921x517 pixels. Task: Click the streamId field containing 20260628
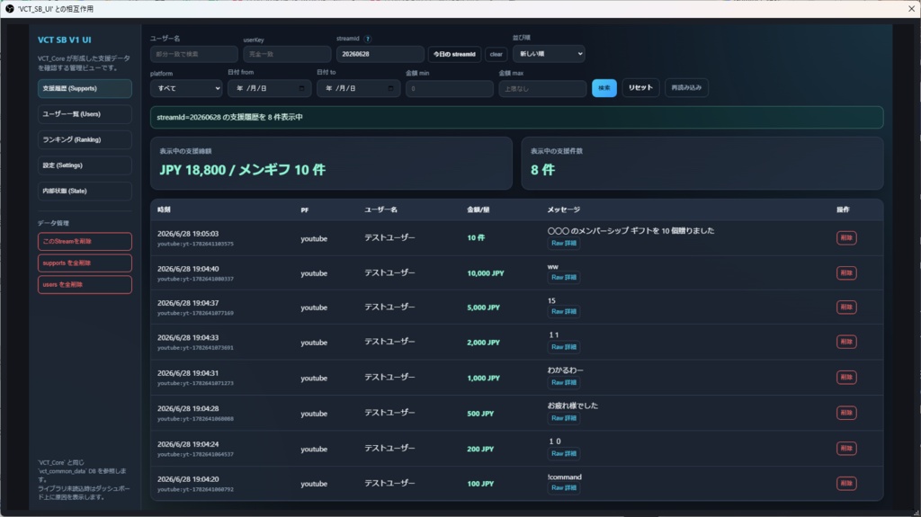380,54
